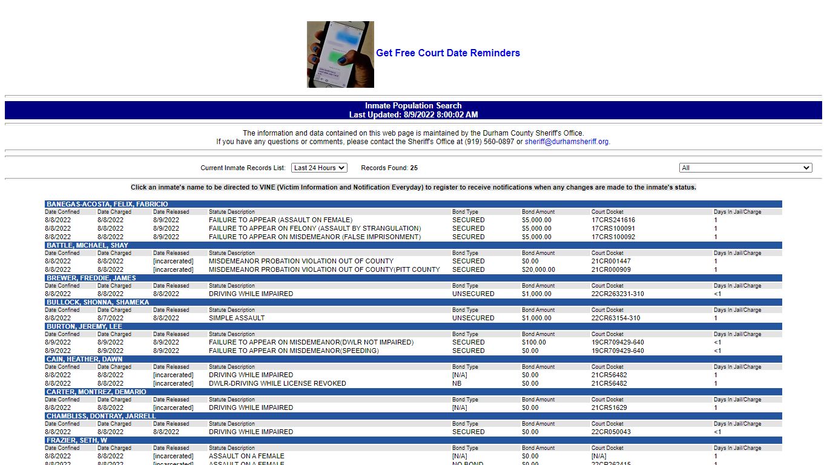Screen dimensions: 827x465
Task: Click FAILURE TO APPEAR (ASSAULT ON FEMALE) text
Action: (x=280, y=220)
